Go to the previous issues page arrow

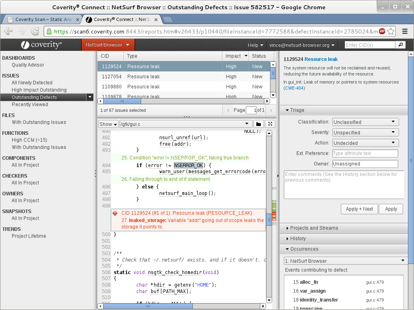228,110
